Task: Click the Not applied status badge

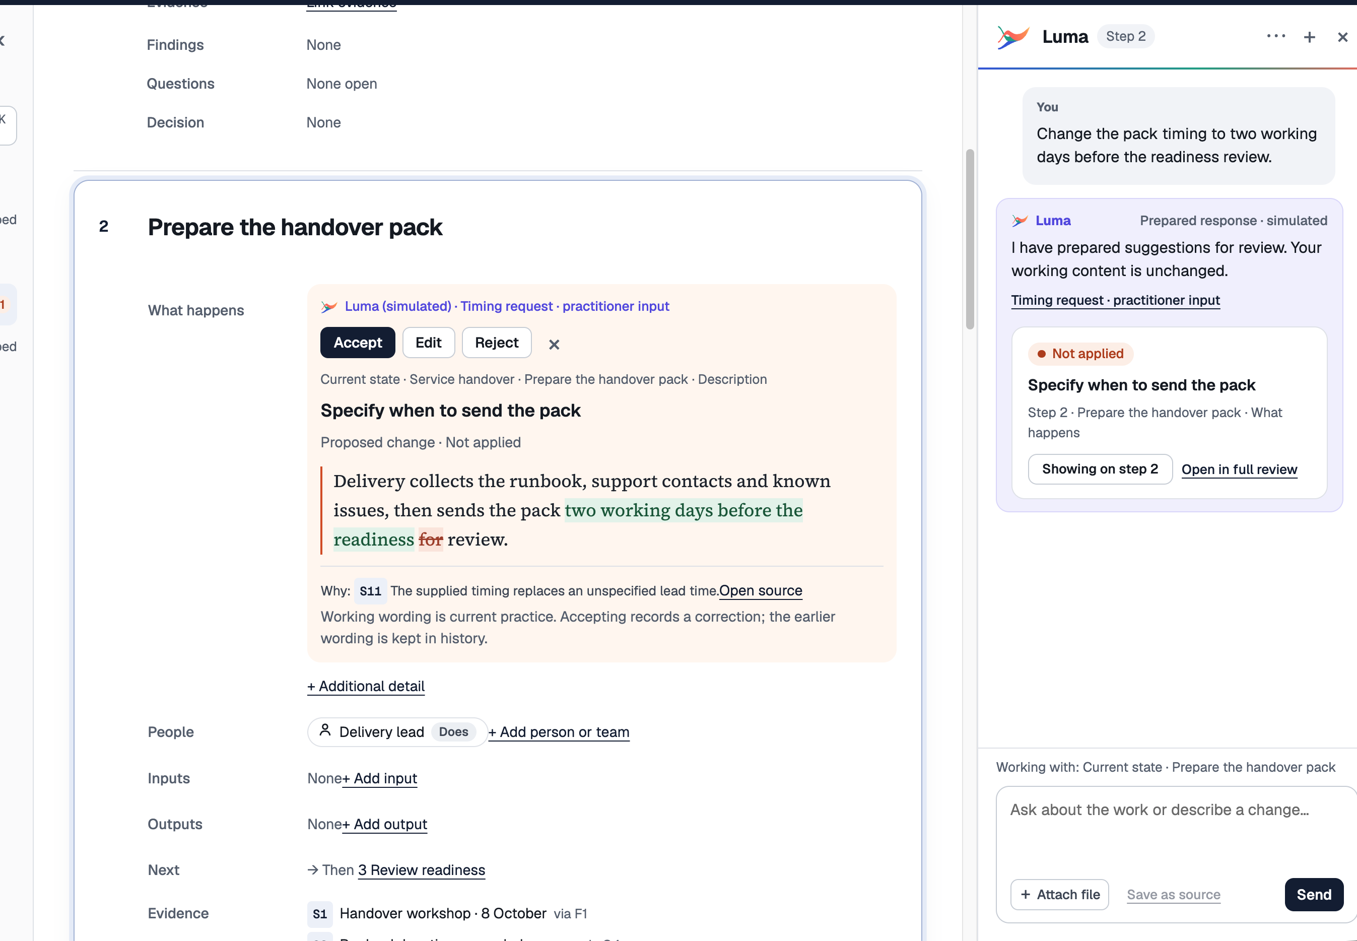Action: [1080, 354]
